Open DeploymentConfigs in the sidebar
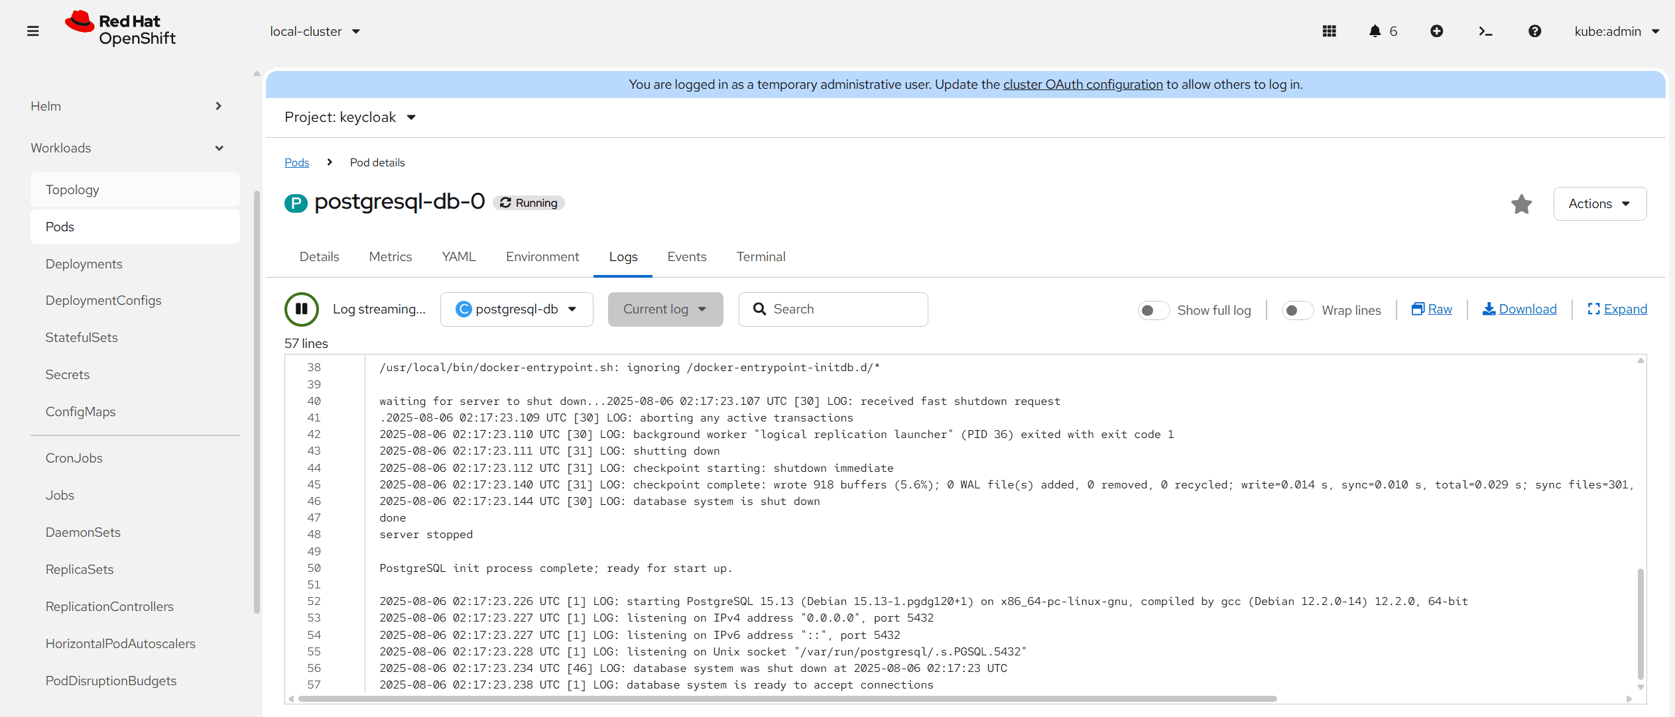The width and height of the screenshot is (1675, 717). [x=135, y=300]
